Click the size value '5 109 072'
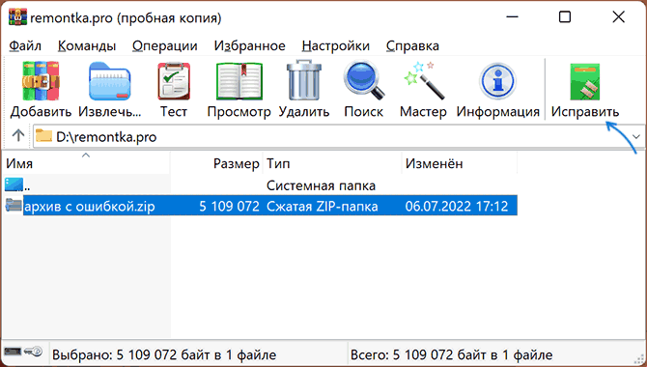647x367 pixels. [x=229, y=206]
